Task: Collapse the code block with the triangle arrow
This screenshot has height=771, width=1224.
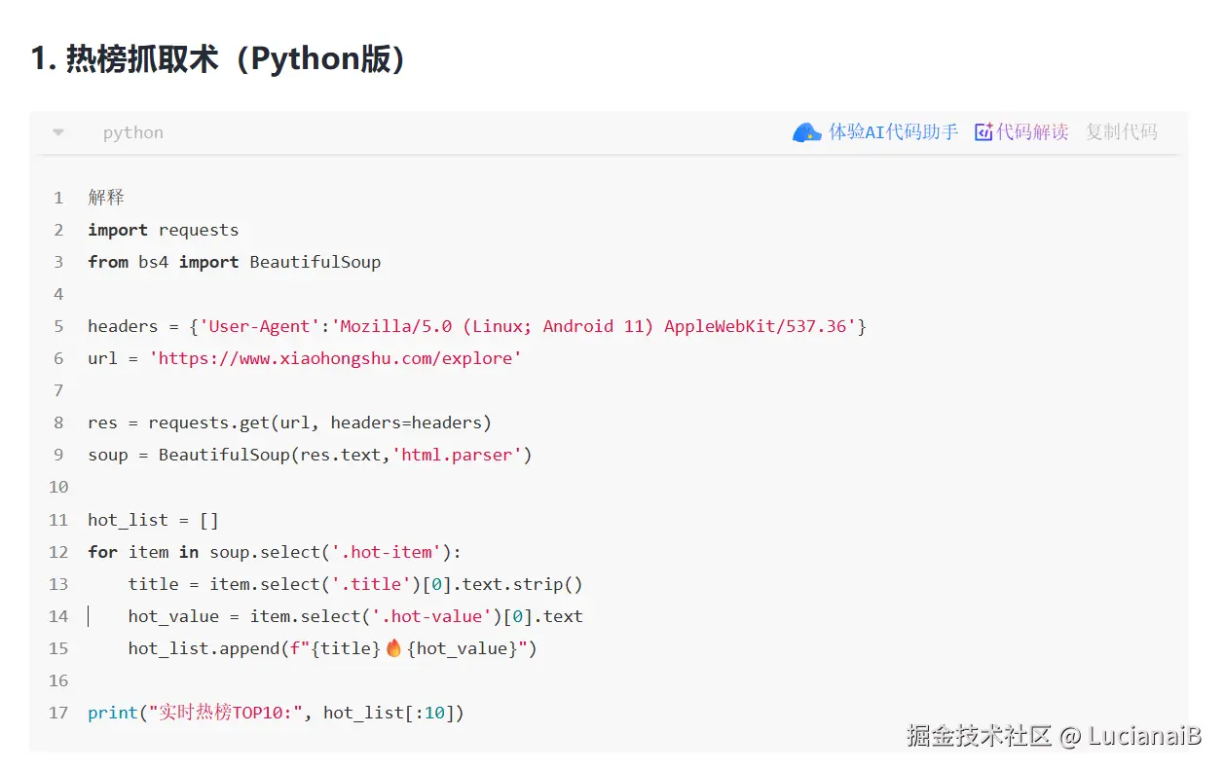Action: click(58, 132)
